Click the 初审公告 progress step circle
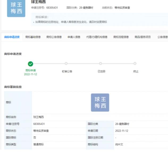Image resolution: width=168 pixels, height=152 pixels. (x=66, y=64)
